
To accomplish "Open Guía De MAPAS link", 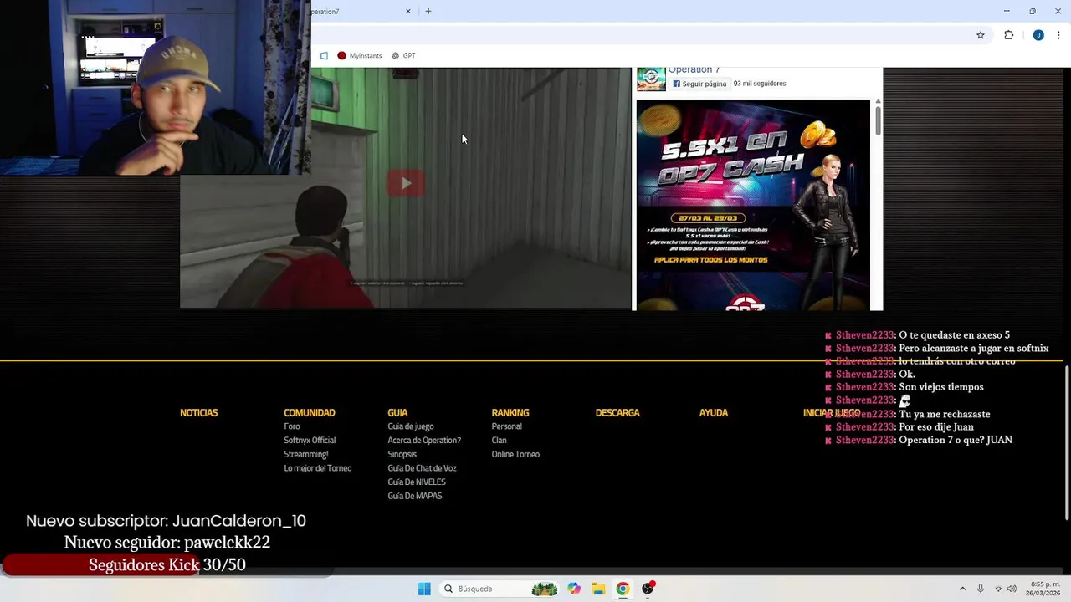I will coord(415,496).
